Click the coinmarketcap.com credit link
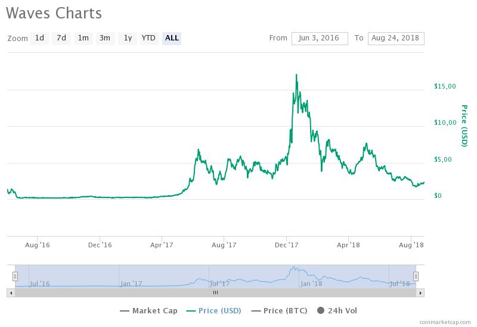The height and width of the screenshot is (327, 477). click(x=445, y=322)
